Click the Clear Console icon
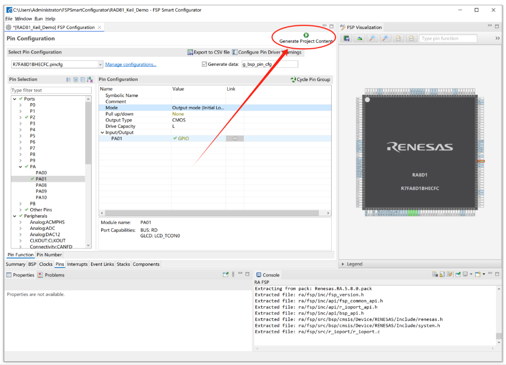The height and width of the screenshot is (365, 506). [x=435, y=274]
